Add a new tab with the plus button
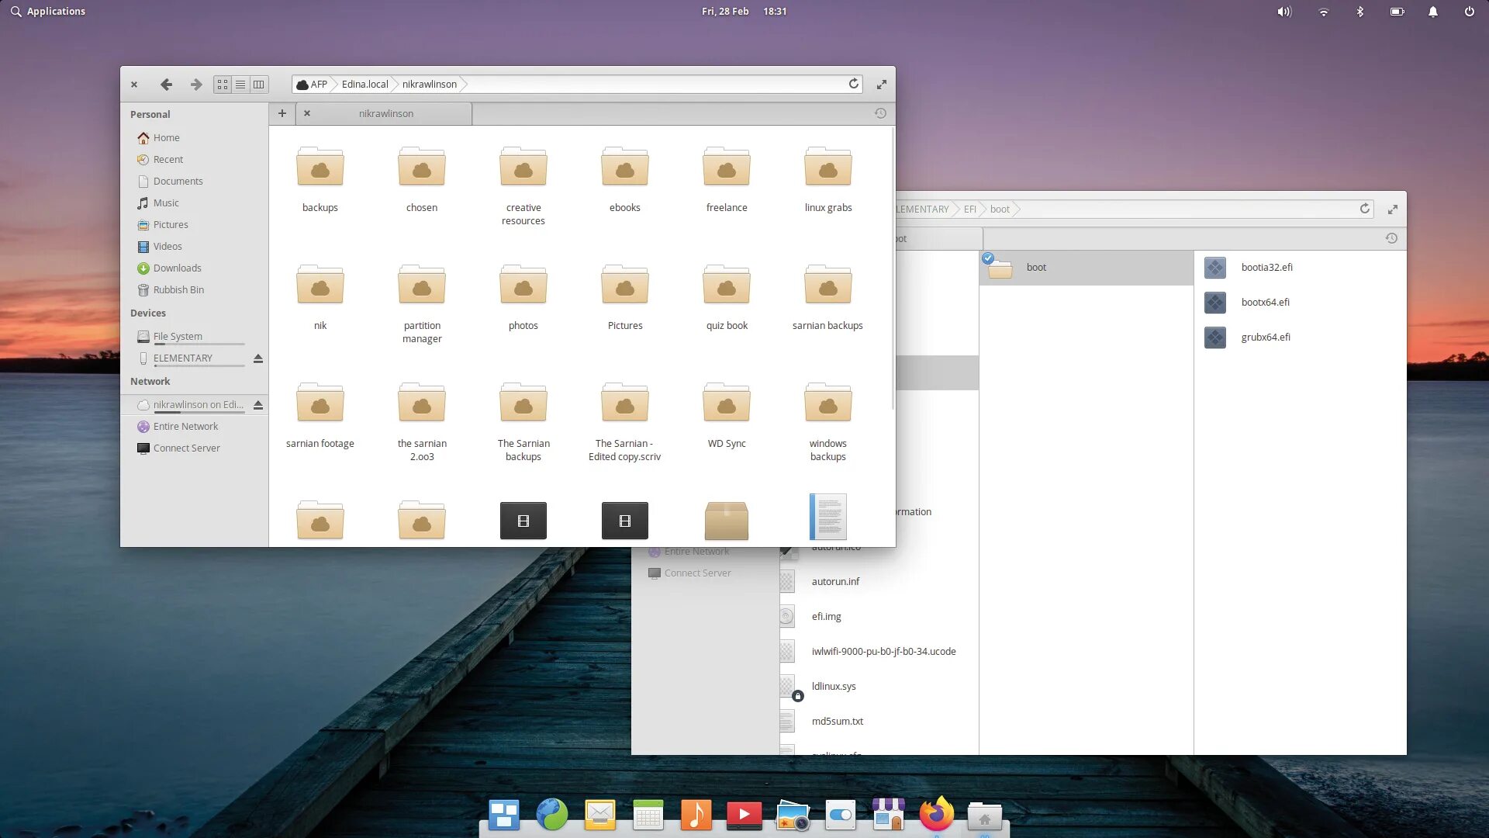 [x=282, y=113]
